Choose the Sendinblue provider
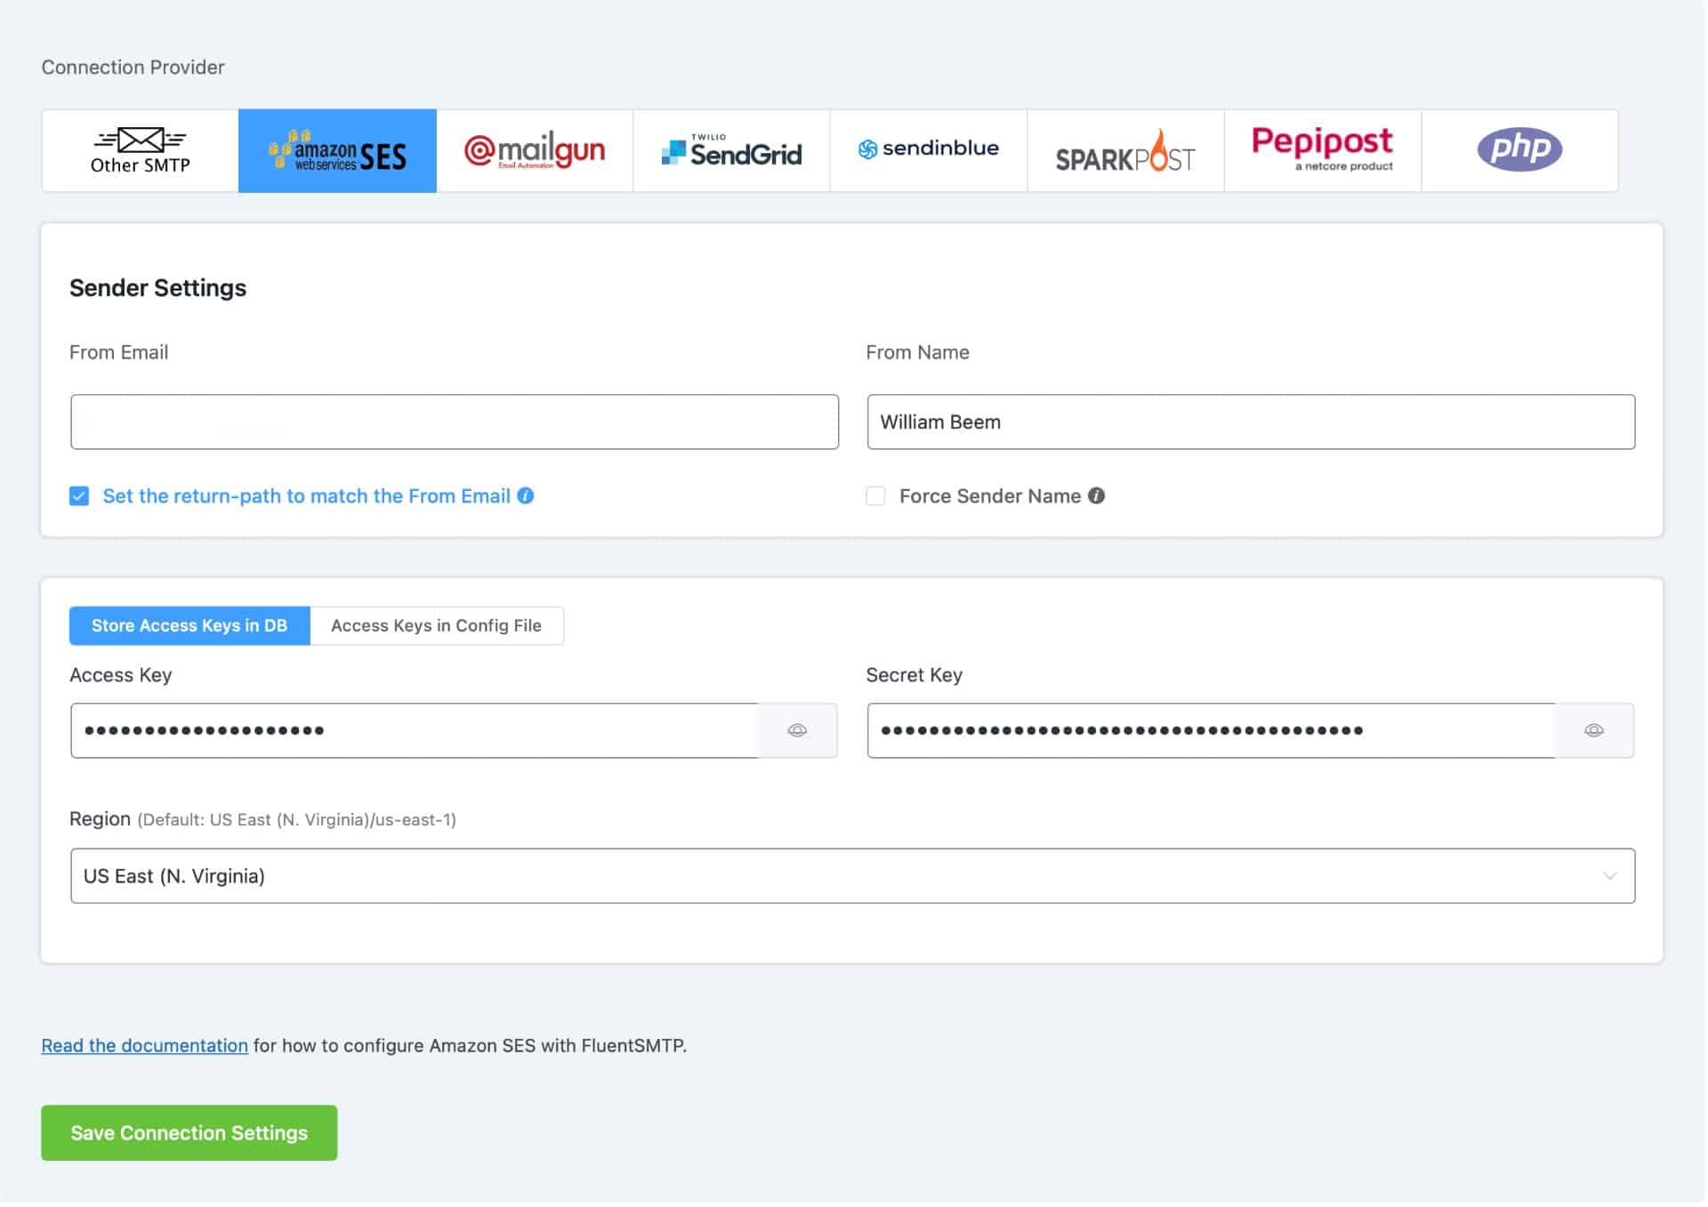This screenshot has height=1207, width=1708. (x=929, y=150)
